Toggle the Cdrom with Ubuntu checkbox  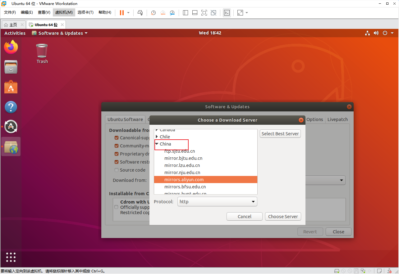[116, 207]
